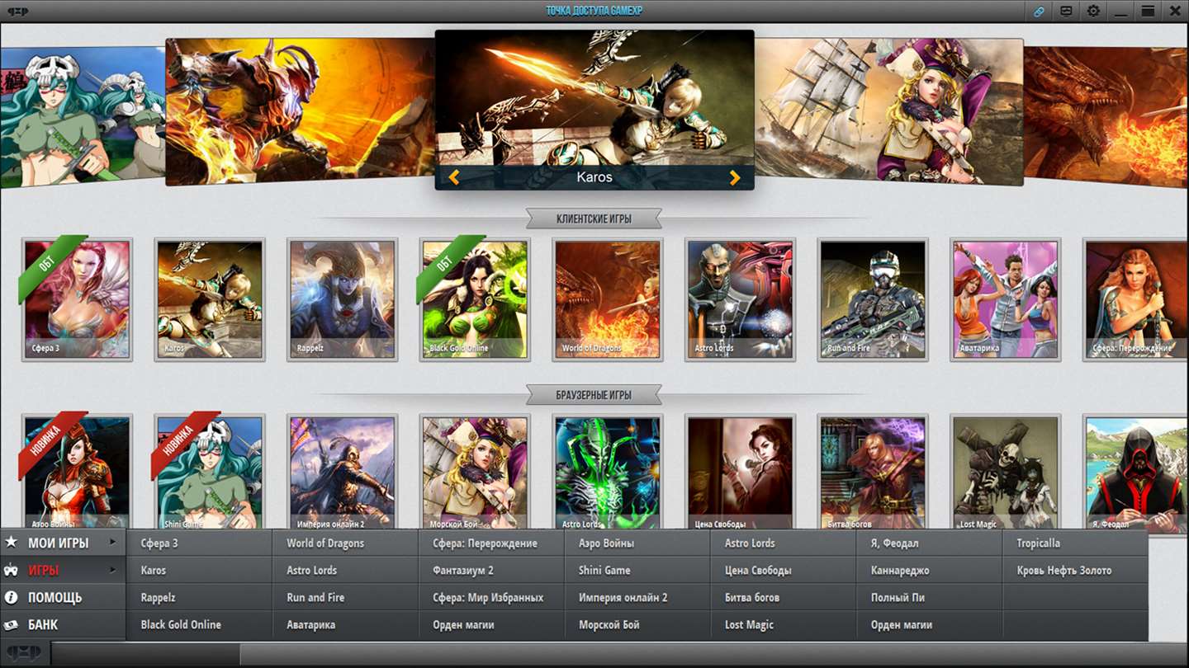Open the Битва богов game tile
This screenshot has width=1189, height=668.
(x=873, y=472)
